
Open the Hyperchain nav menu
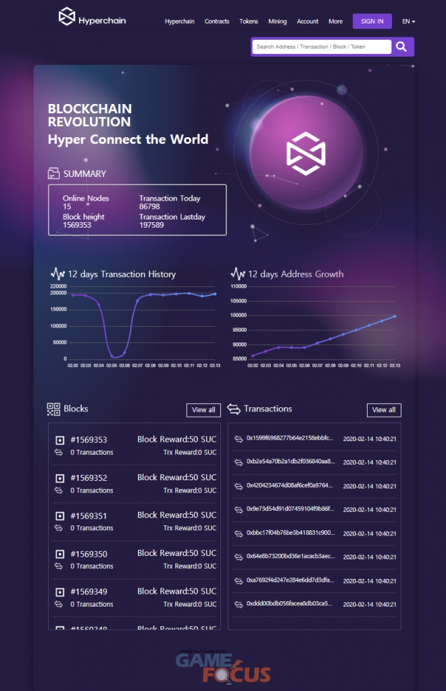point(179,21)
